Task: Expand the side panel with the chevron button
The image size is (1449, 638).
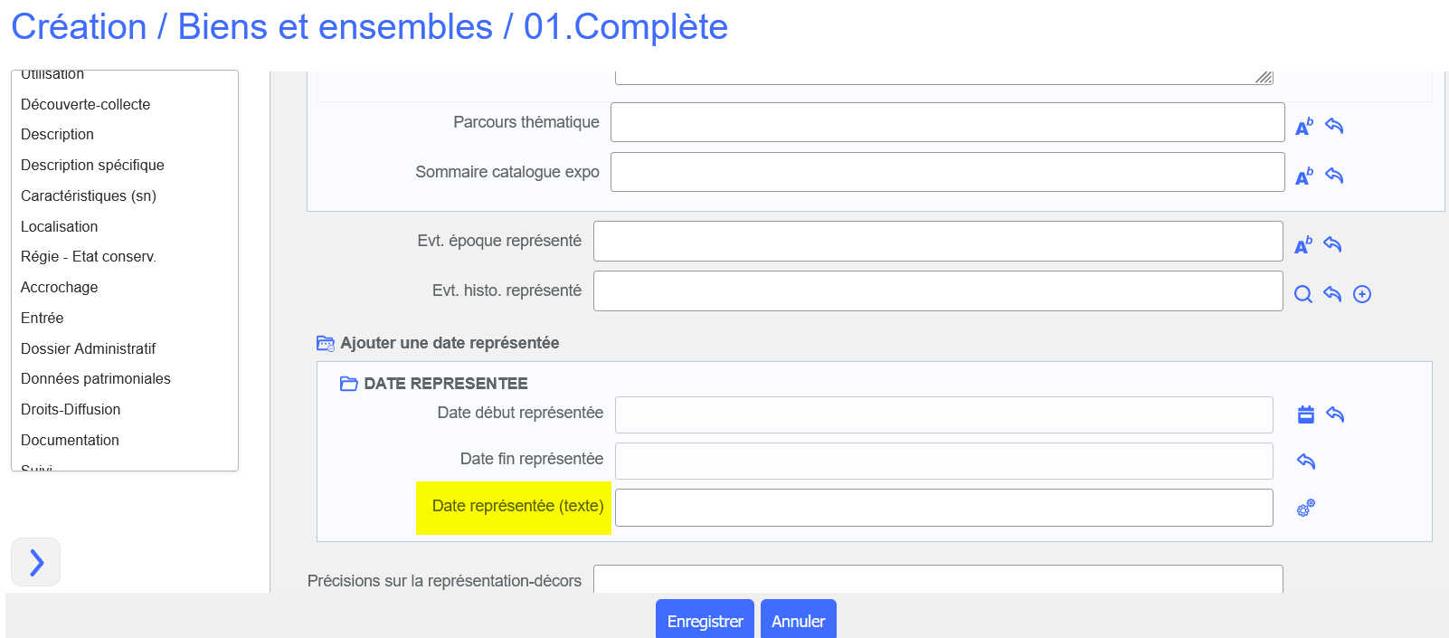Action: [x=36, y=562]
